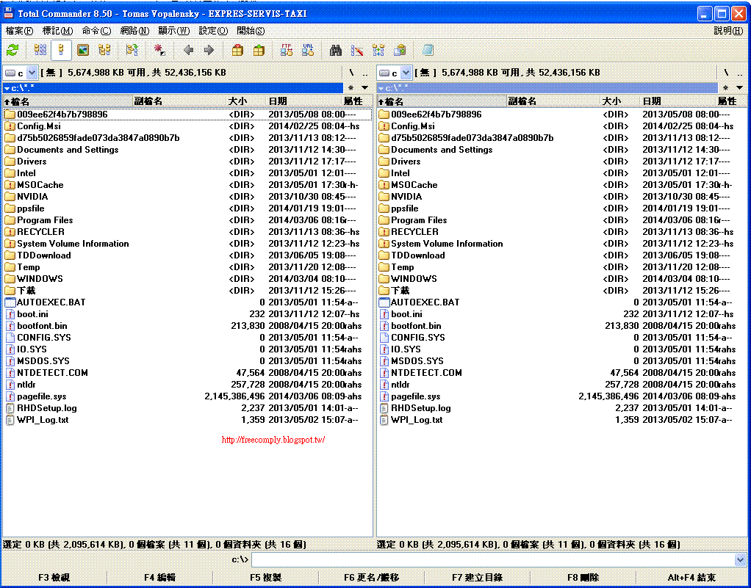The image size is (751, 588).
Task: Click the F6 更名/搬移 button
Action: (x=371, y=578)
